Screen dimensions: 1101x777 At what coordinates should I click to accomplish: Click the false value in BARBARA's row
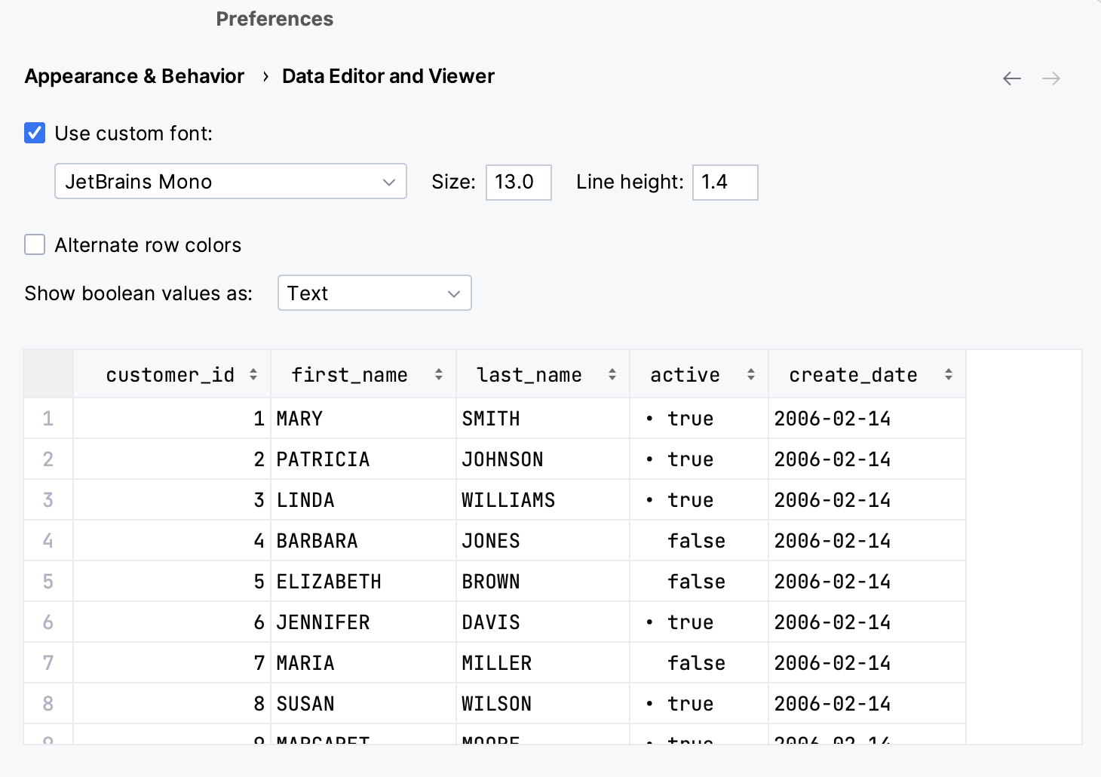tap(696, 541)
